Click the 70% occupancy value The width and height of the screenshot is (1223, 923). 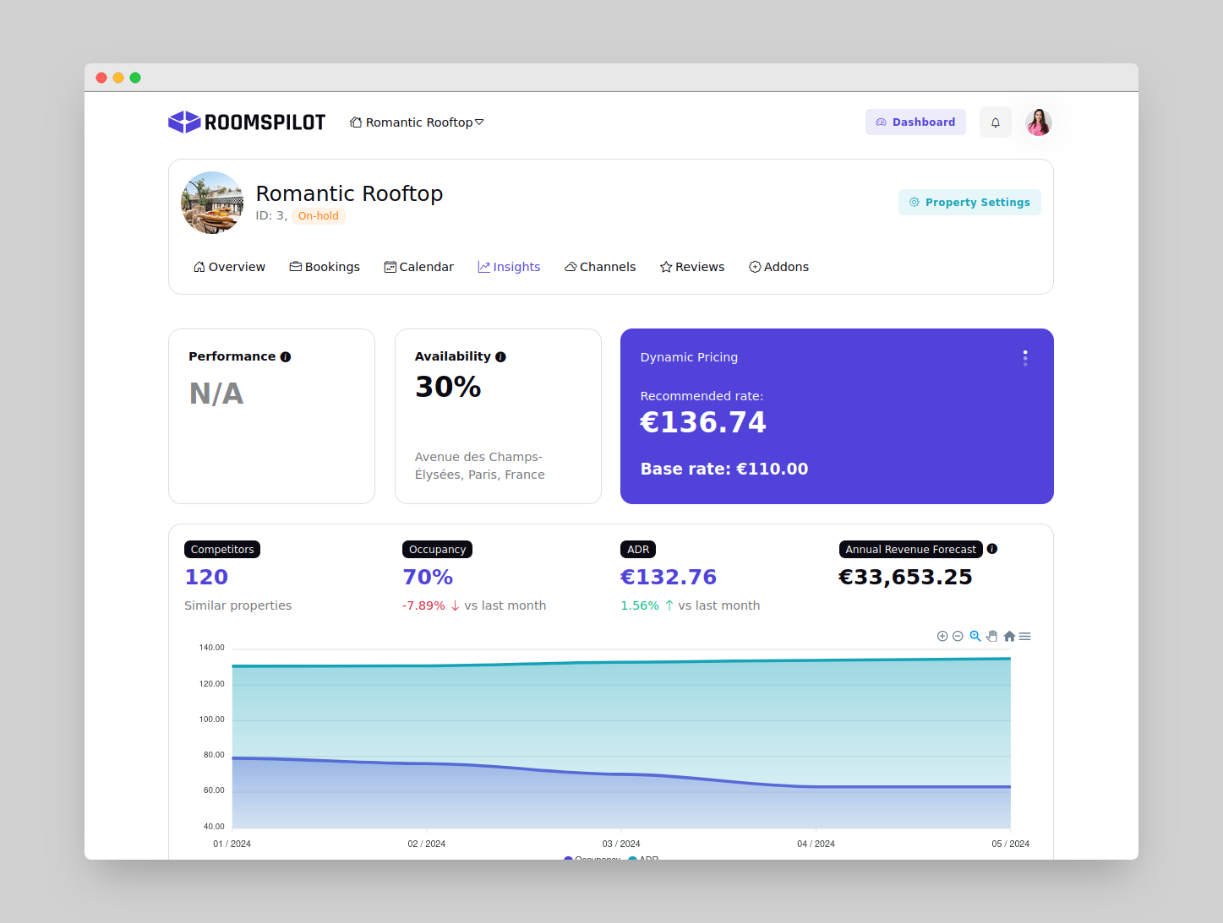pyautogui.click(x=428, y=577)
